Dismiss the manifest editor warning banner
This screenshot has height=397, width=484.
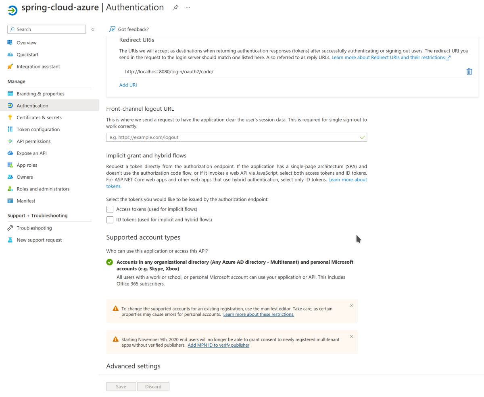point(351,306)
